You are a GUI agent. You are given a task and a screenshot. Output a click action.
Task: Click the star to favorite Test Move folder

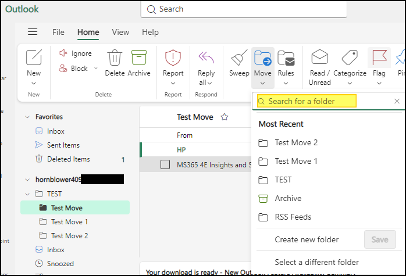pyautogui.click(x=225, y=117)
